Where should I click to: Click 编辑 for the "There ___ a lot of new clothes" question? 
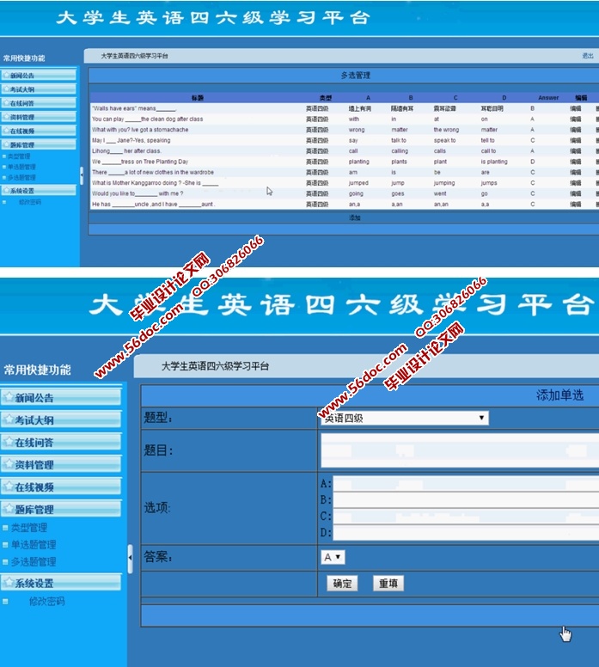(576, 172)
